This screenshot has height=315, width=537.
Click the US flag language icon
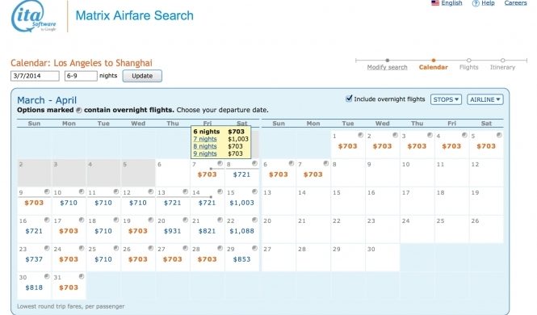[x=435, y=2]
